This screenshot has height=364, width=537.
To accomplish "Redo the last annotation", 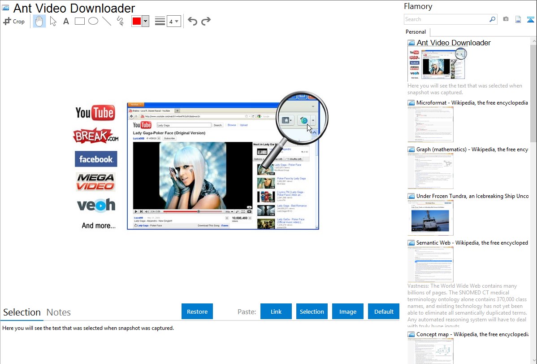I will [x=206, y=21].
